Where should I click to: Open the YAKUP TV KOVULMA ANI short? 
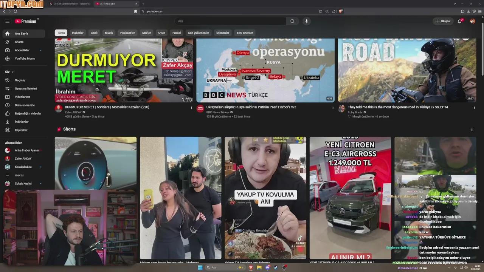pos(265,198)
